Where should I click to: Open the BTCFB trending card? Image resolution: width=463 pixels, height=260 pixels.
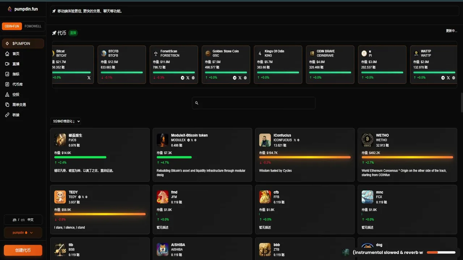click(x=122, y=65)
